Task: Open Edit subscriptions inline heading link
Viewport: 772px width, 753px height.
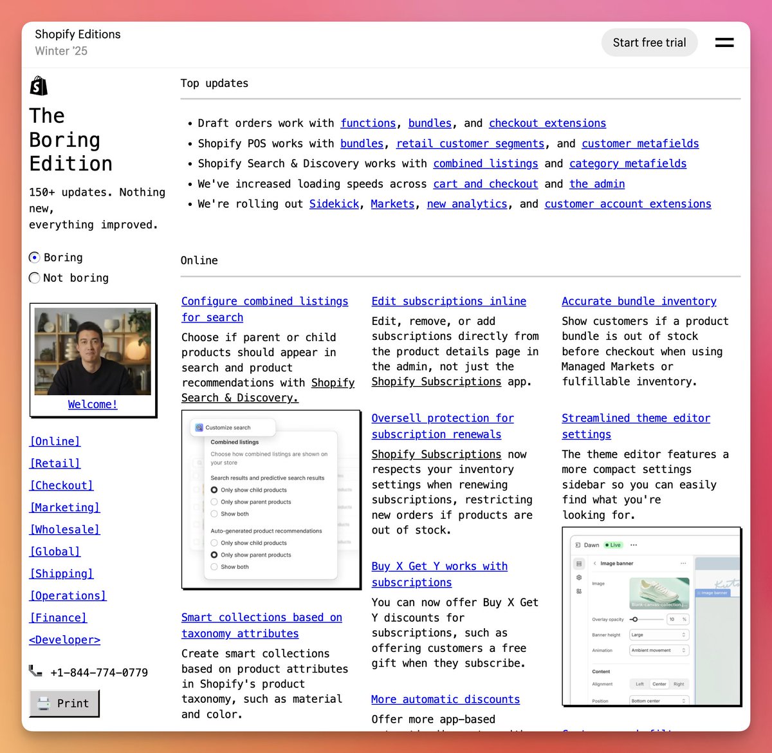Action: coord(449,301)
